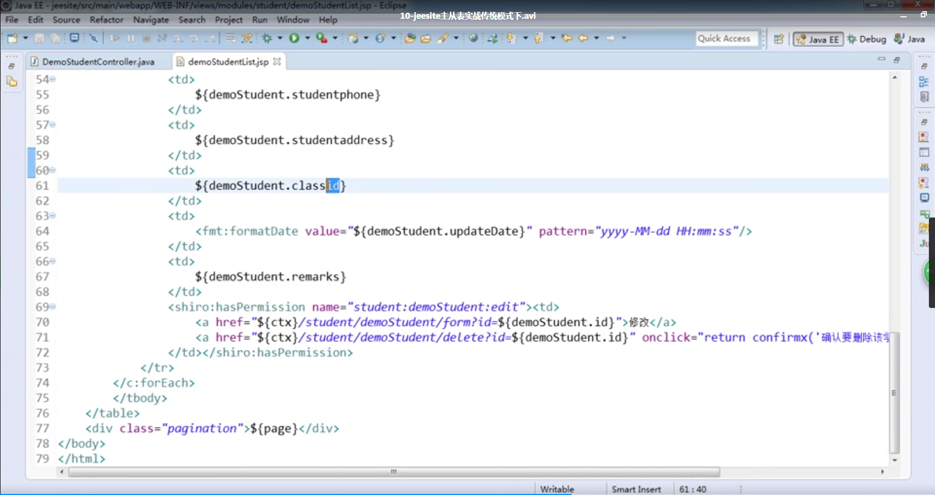Viewport: 935px width, 495px height.
Task: Click the Smart Insert status entry
Action: point(636,489)
